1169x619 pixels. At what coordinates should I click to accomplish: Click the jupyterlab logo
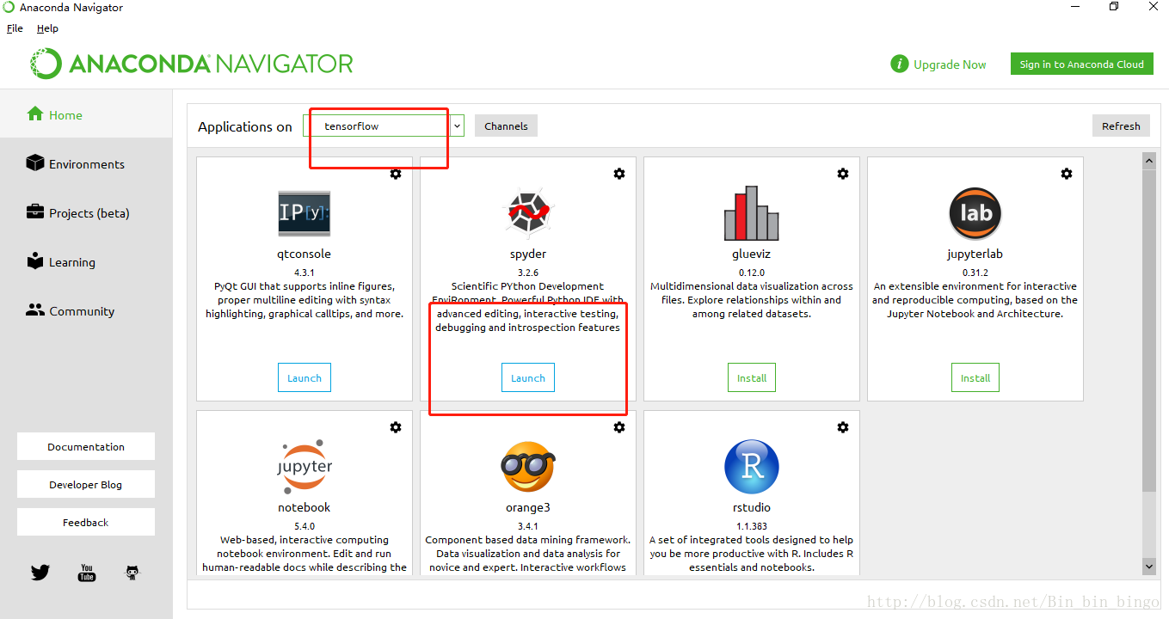click(x=975, y=213)
